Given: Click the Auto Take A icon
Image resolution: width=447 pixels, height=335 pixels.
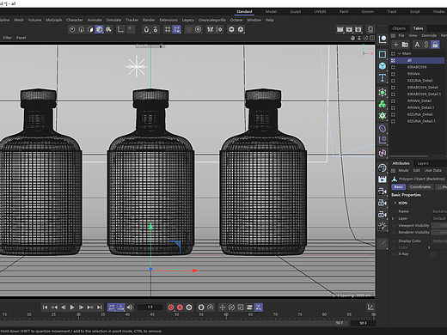Looking at the screenshot, I should click(x=417, y=45).
